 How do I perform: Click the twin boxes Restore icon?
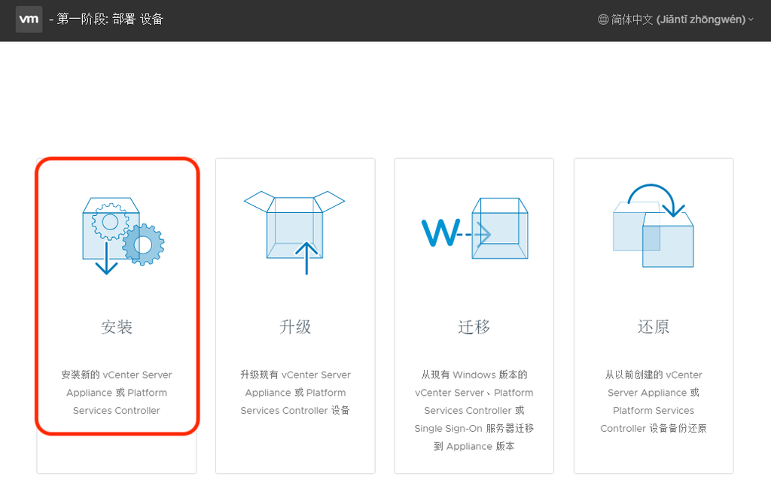click(x=653, y=229)
